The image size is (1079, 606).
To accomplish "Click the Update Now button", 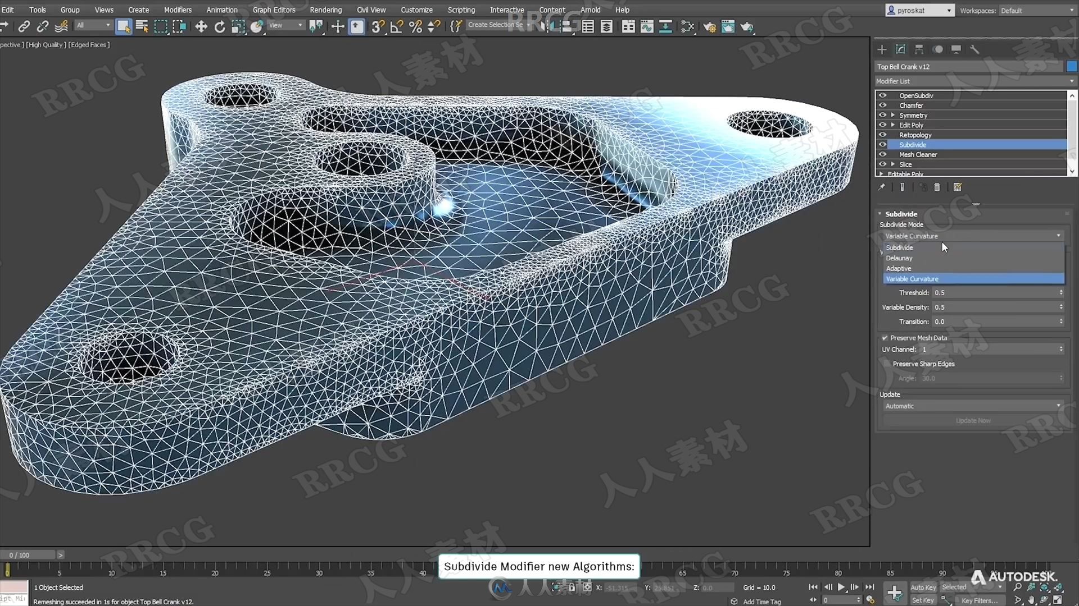I will click(973, 420).
